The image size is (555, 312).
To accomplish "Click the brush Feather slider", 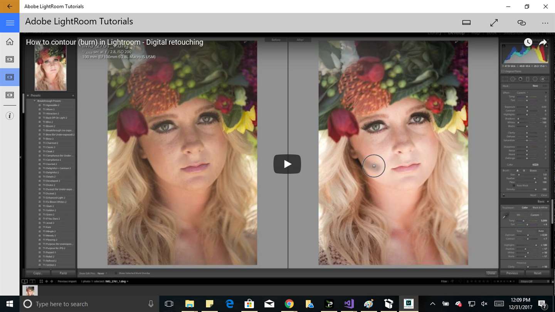I will [x=526, y=178].
